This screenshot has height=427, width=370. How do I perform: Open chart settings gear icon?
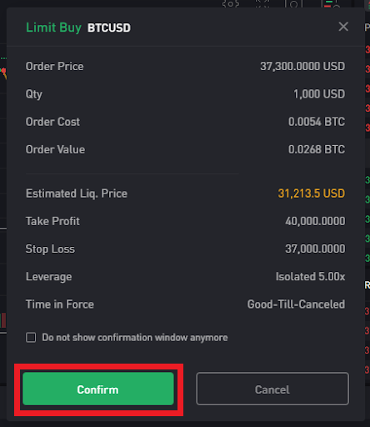[231, 4]
